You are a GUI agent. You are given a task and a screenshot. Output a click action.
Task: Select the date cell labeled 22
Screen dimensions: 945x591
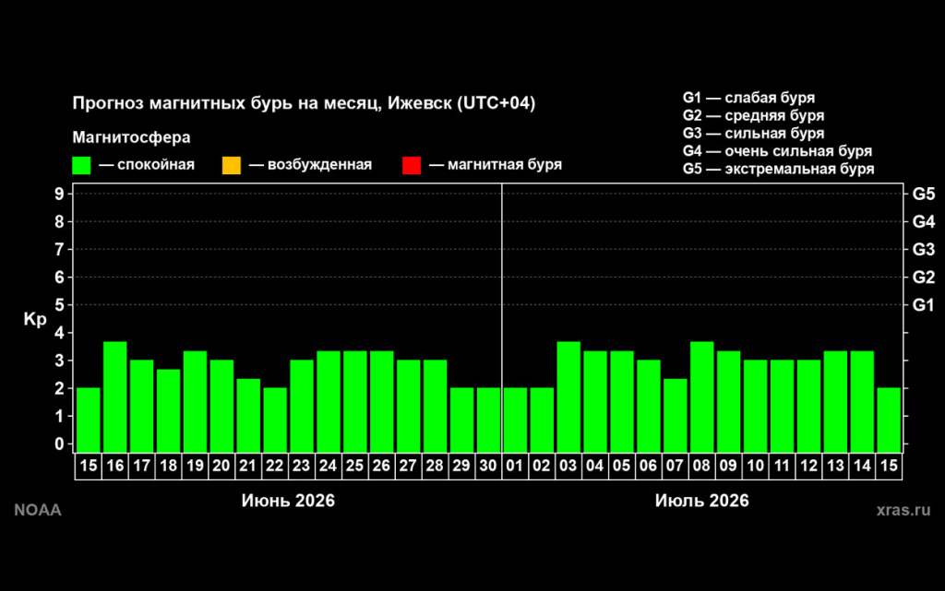(x=275, y=466)
